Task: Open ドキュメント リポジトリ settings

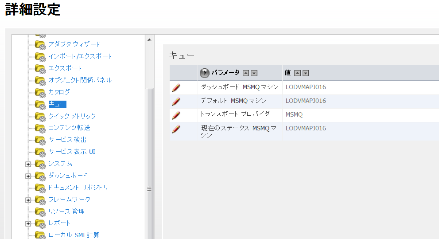Action: point(78,188)
